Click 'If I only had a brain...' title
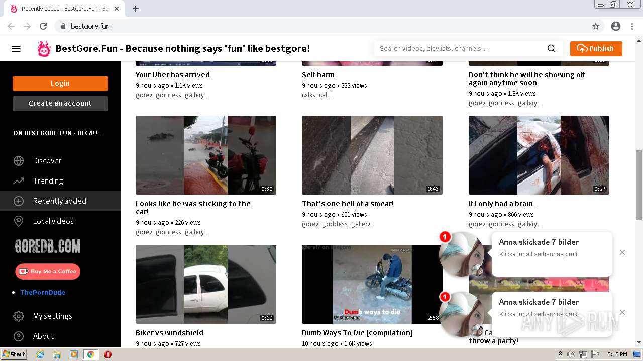Image resolution: width=643 pixels, height=361 pixels. click(x=504, y=204)
